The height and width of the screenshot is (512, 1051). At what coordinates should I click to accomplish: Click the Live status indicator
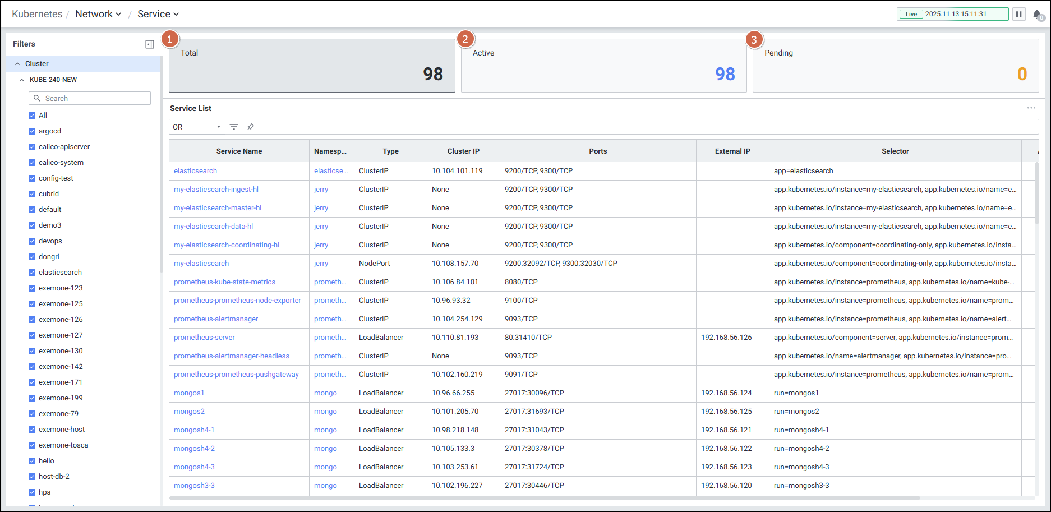911,14
